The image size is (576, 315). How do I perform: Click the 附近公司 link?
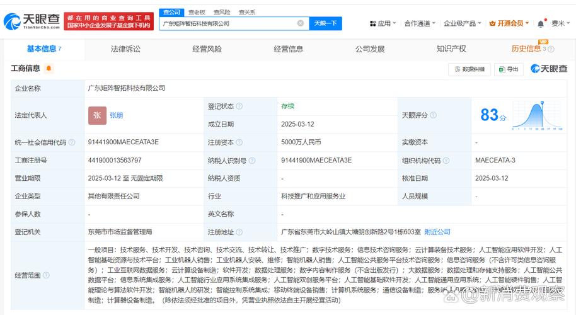[x=437, y=232]
